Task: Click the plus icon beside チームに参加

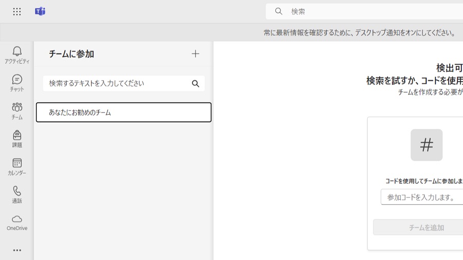Action: 195,54
